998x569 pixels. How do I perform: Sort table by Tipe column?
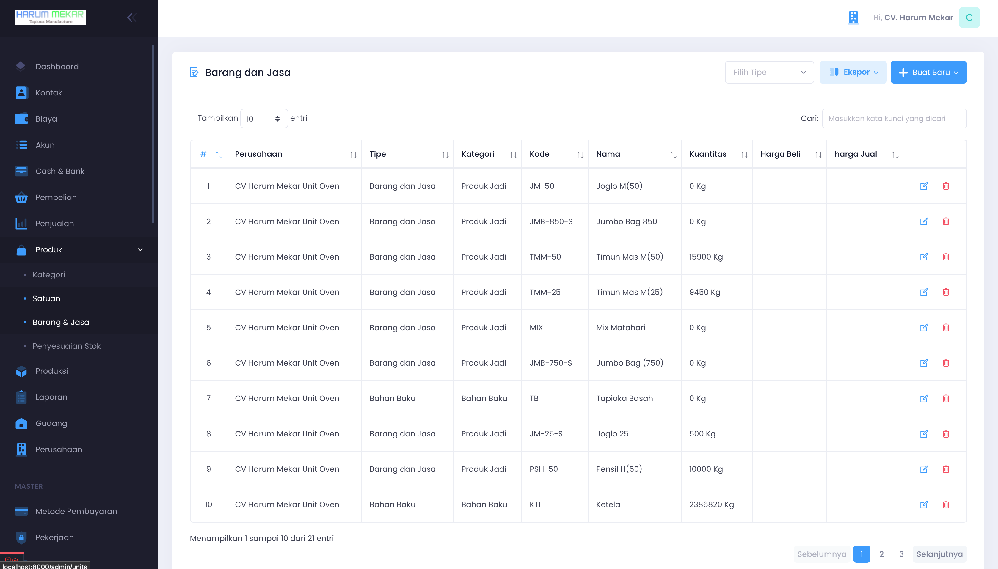tap(407, 154)
